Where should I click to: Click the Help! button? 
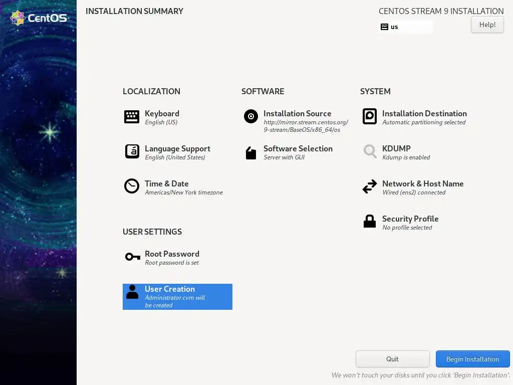pos(487,25)
